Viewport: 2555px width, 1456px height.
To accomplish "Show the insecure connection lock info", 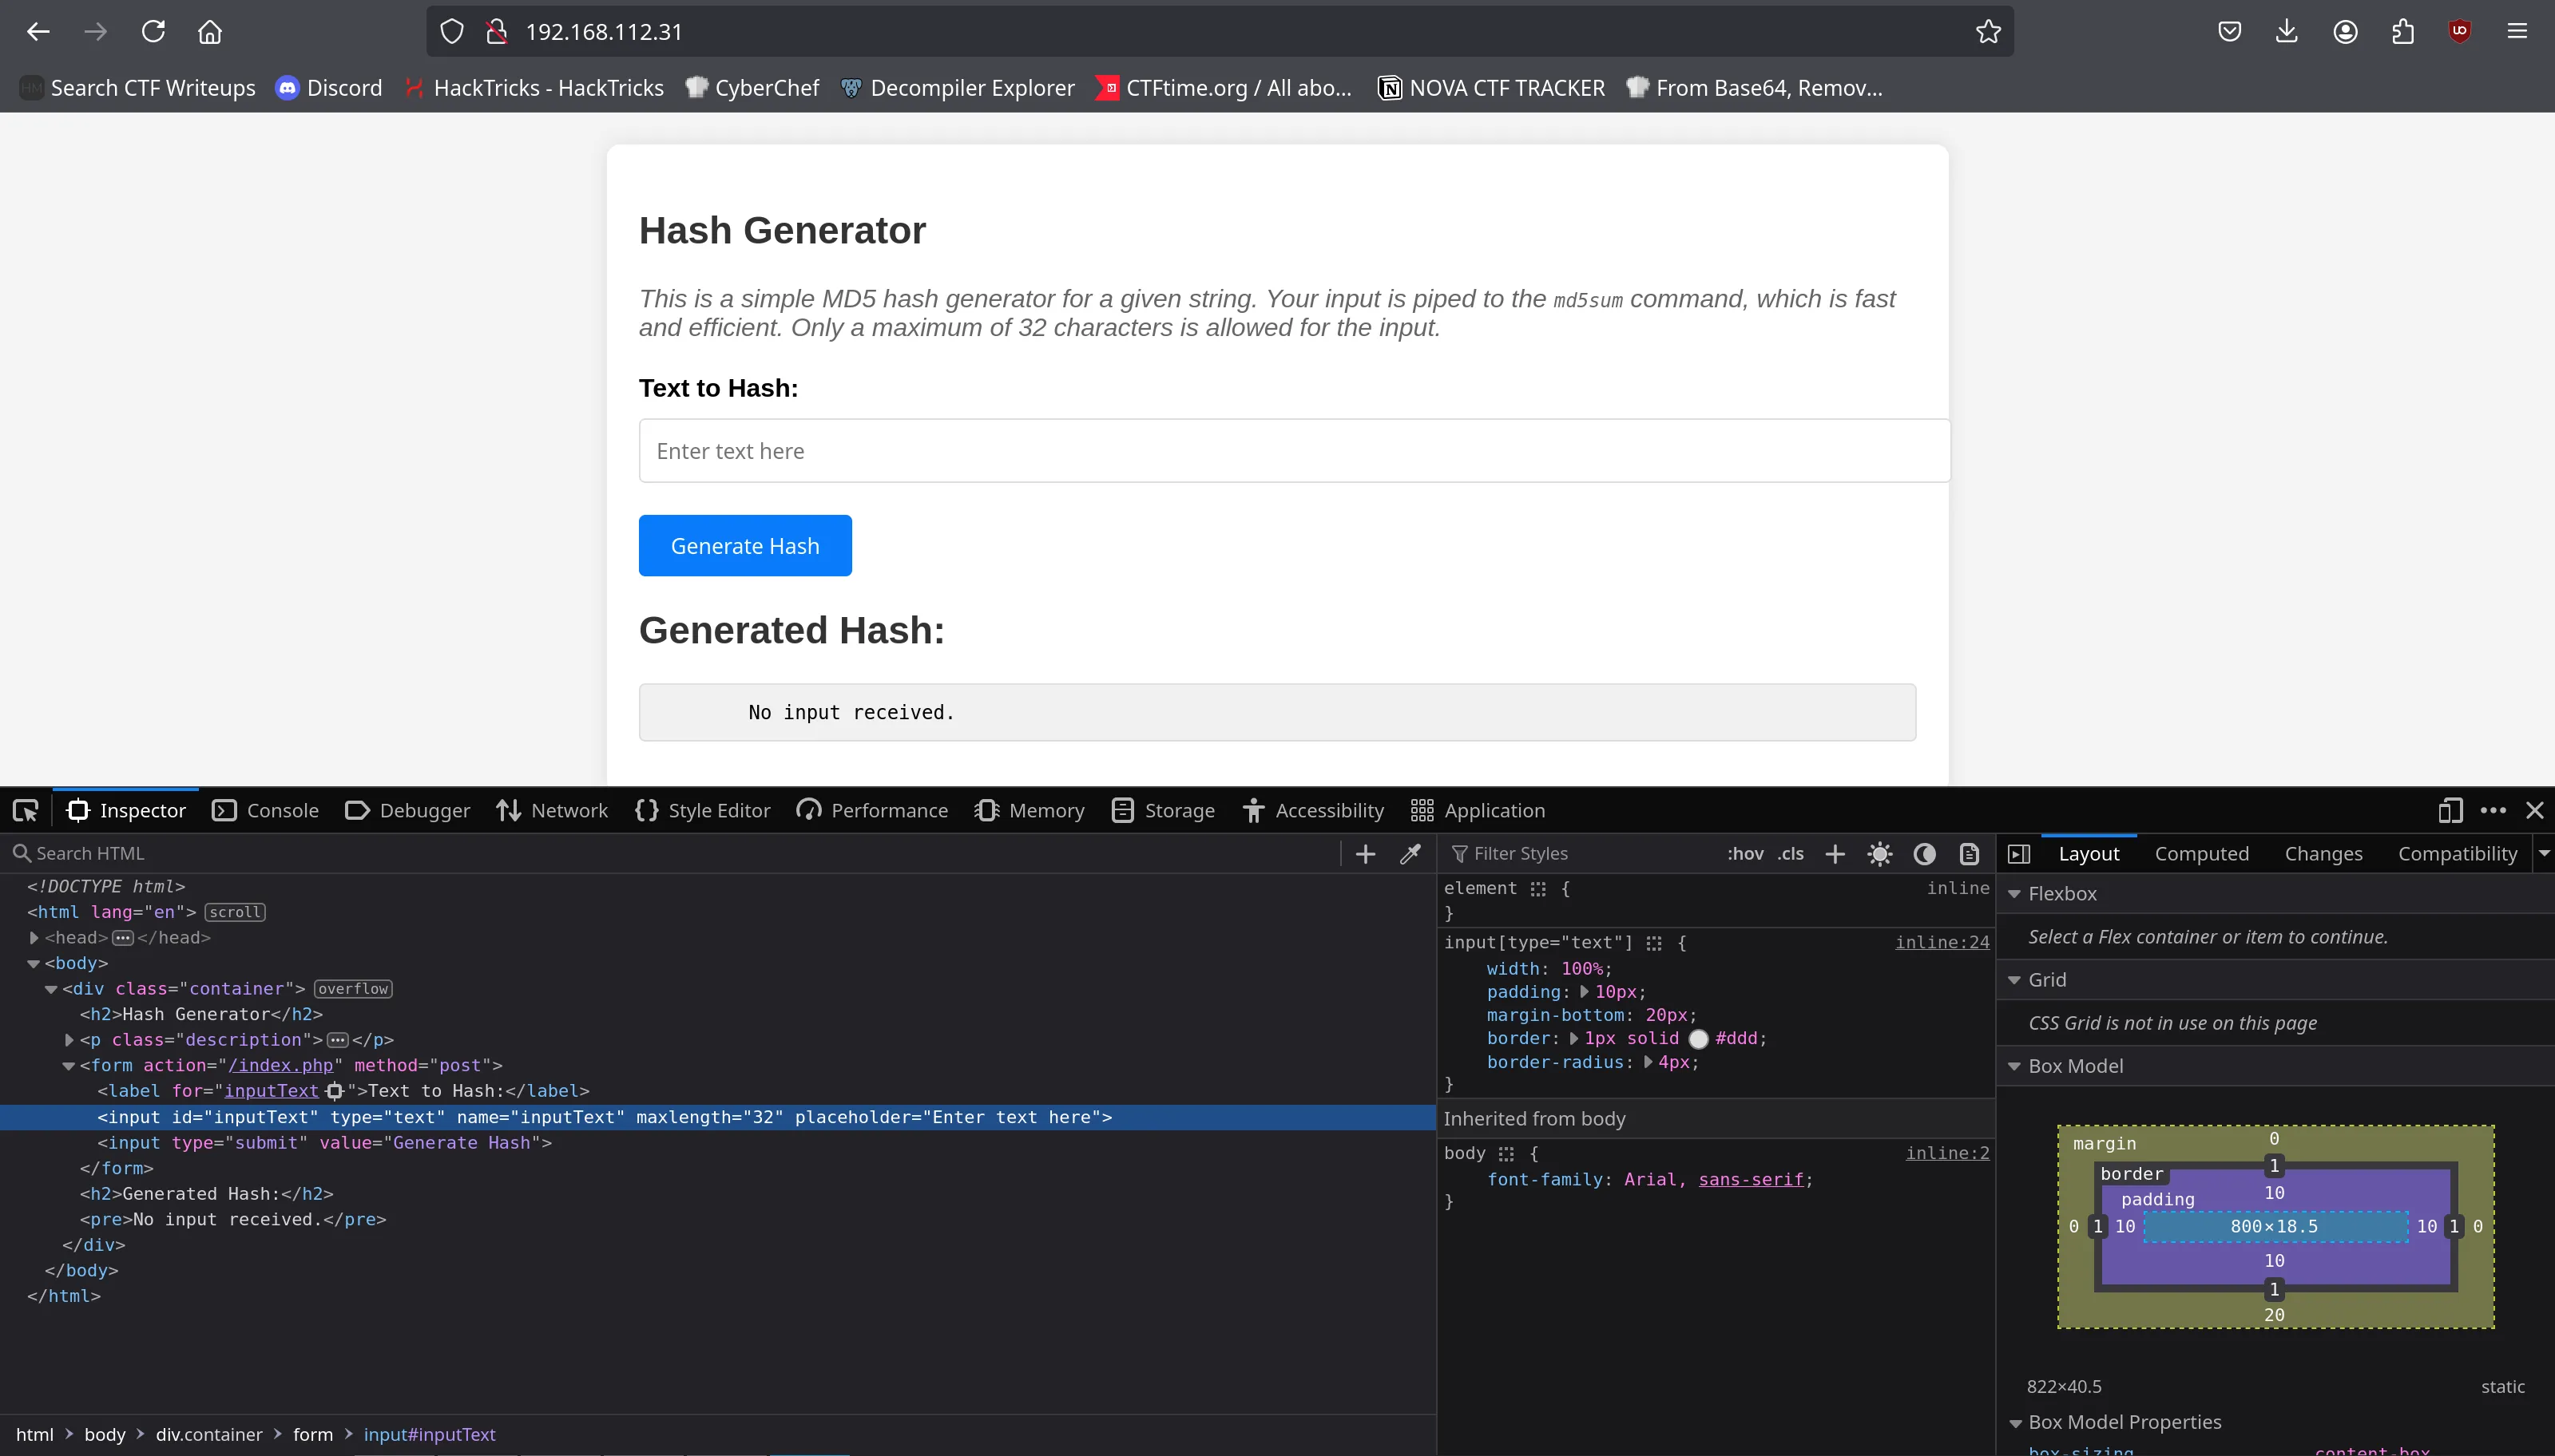I will point(496,32).
